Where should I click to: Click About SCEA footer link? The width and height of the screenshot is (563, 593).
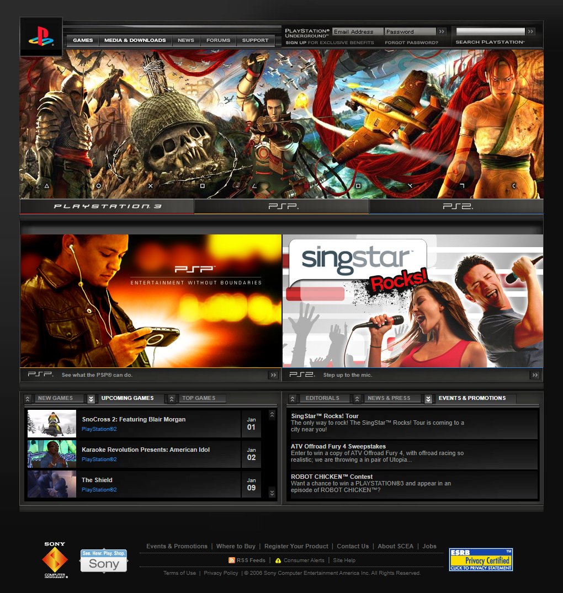(395, 546)
